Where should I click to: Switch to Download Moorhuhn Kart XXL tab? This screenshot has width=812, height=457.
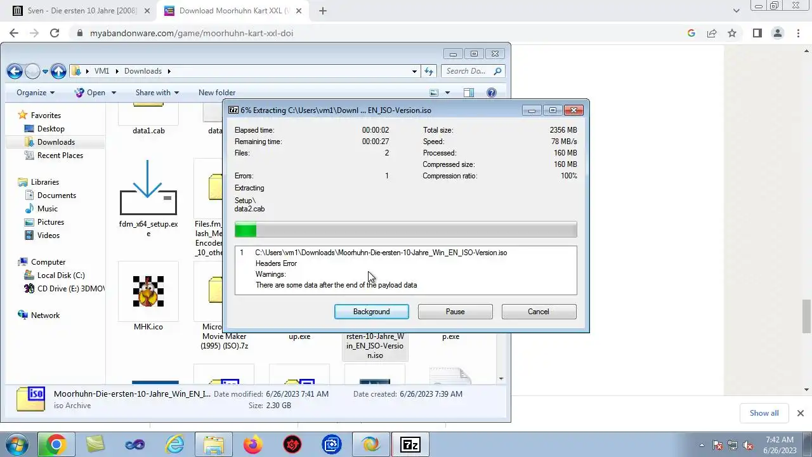pos(234,11)
